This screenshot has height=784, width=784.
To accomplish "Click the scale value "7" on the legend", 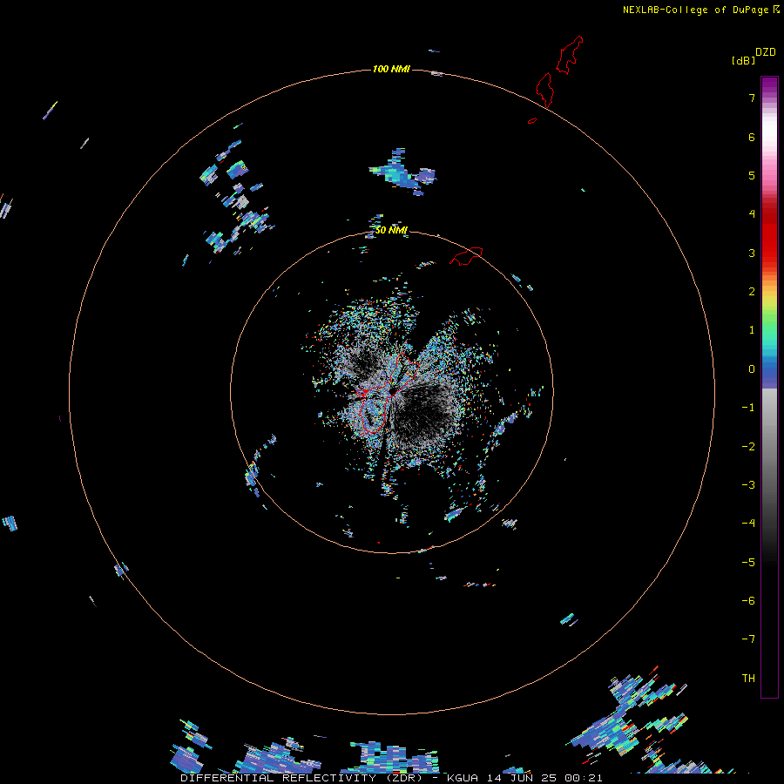I will point(752,98).
